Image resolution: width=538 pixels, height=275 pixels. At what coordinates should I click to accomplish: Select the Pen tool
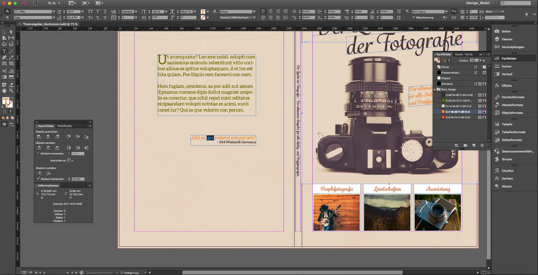[x=4, y=57]
